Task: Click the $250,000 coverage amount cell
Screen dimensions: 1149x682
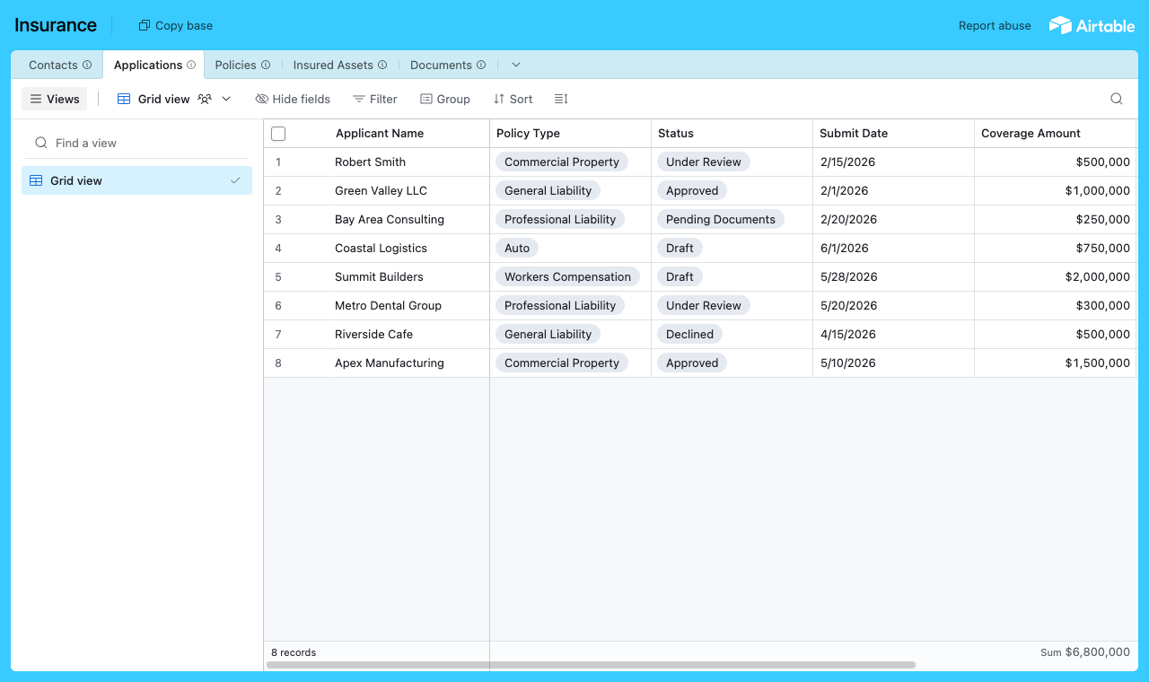Action: tap(1056, 220)
